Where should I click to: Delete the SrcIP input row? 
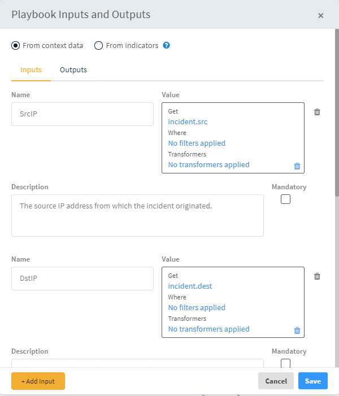coord(317,112)
